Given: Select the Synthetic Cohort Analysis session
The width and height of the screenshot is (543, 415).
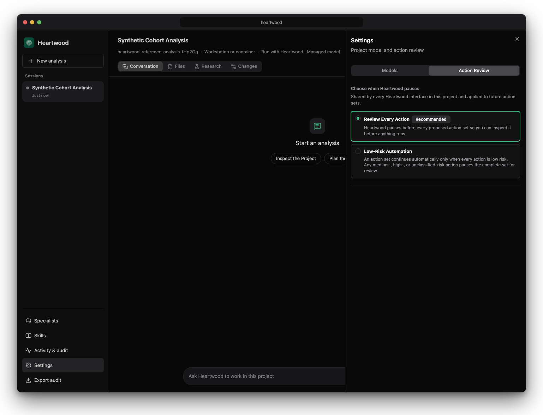Looking at the screenshot, I should point(63,91).
